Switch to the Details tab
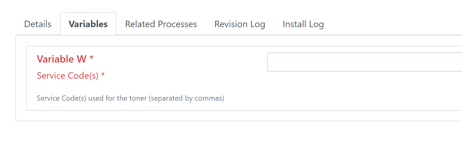The width and height of the screenshot is (462, 143). 38,24
